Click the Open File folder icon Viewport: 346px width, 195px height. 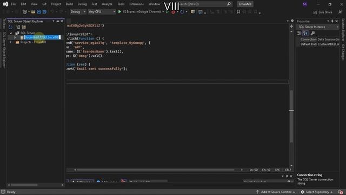(x=33, y=12)
